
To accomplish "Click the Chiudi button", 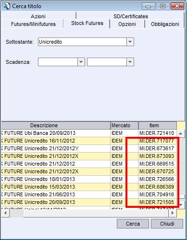I will click(x=167, y=224).
